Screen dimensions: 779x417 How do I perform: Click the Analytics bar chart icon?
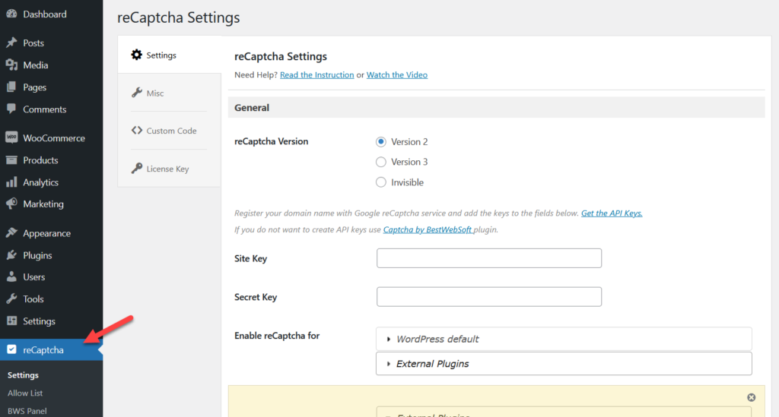11,182
